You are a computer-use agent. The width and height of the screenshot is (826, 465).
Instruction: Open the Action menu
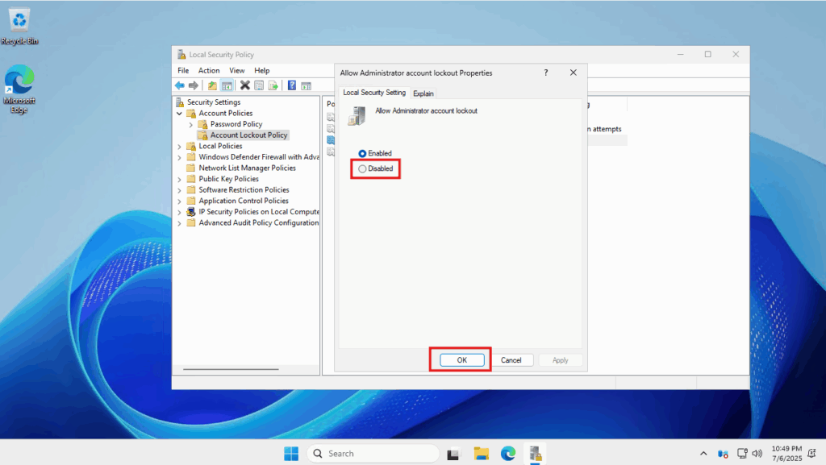click(x=208, y=71)
